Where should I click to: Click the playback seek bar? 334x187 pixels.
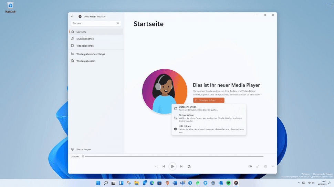[x=173, y=156]
